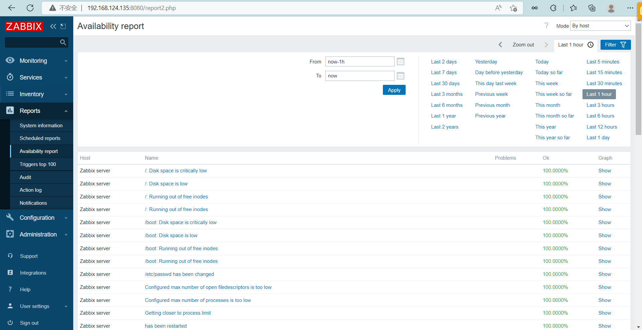
Task: Click the help question mark icon near Mode
Action: point(546,26)
